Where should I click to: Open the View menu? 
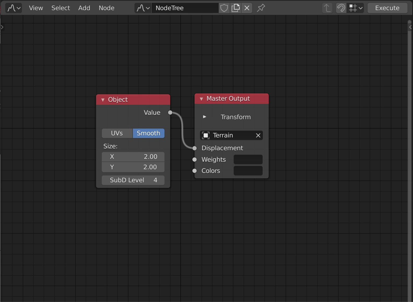click(36, 8)
